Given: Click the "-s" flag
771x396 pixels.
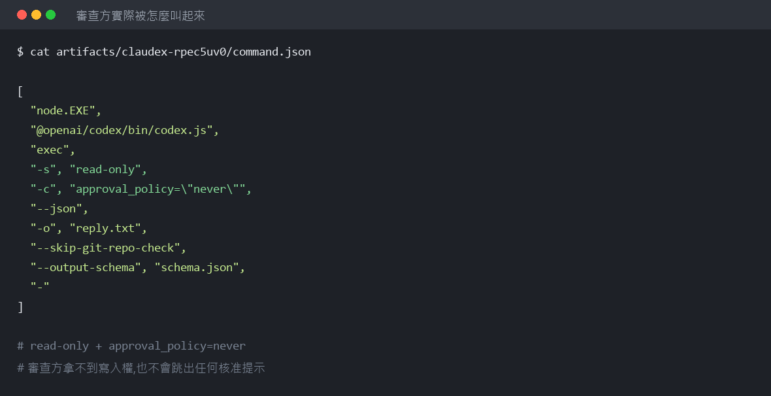Looking at the screenshot, I should point(43,170).
